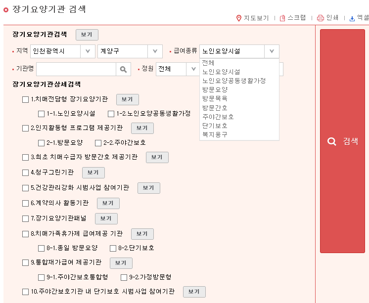Check 8-1.종일 방문요양 checkbox
Screen dimensions: 369x303
tap(41, 248)
